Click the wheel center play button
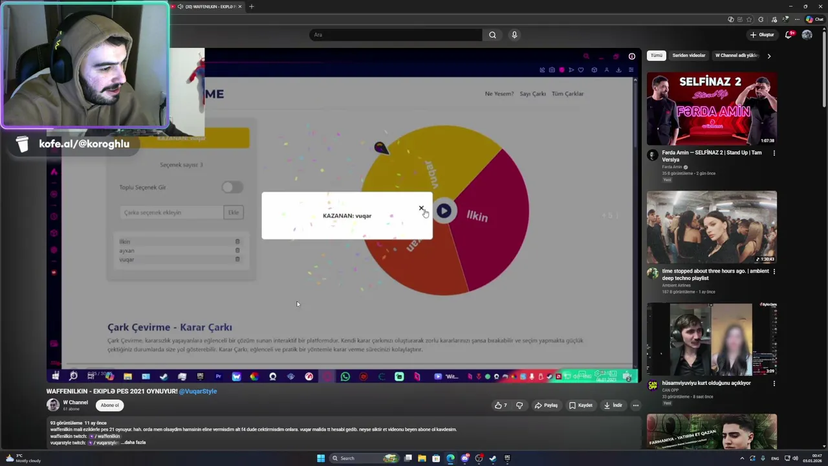 point(444,210)
